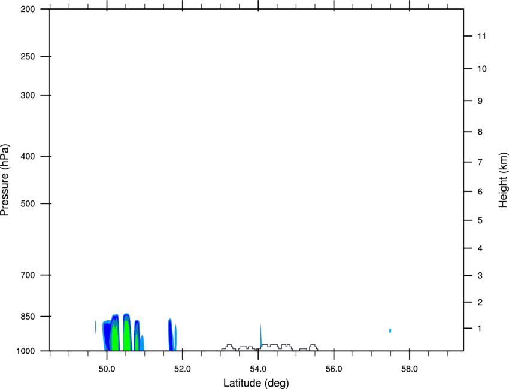Click the 54.0 latitude tick label
The image size is (509, 389).
[258, 369]
